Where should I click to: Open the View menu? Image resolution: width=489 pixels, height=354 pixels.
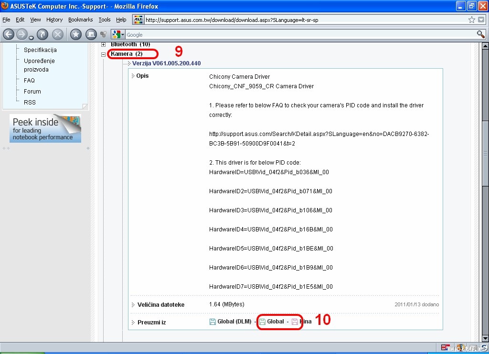pyautogui.click(x=35, y=20)
